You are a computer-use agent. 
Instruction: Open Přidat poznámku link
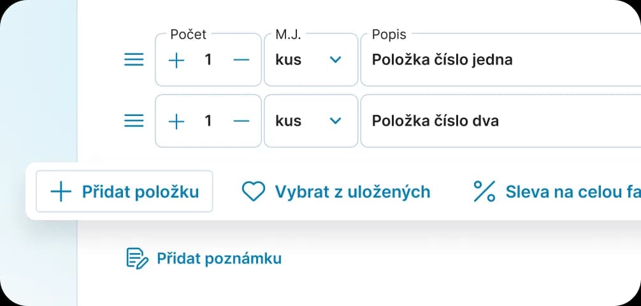point(204,258)
